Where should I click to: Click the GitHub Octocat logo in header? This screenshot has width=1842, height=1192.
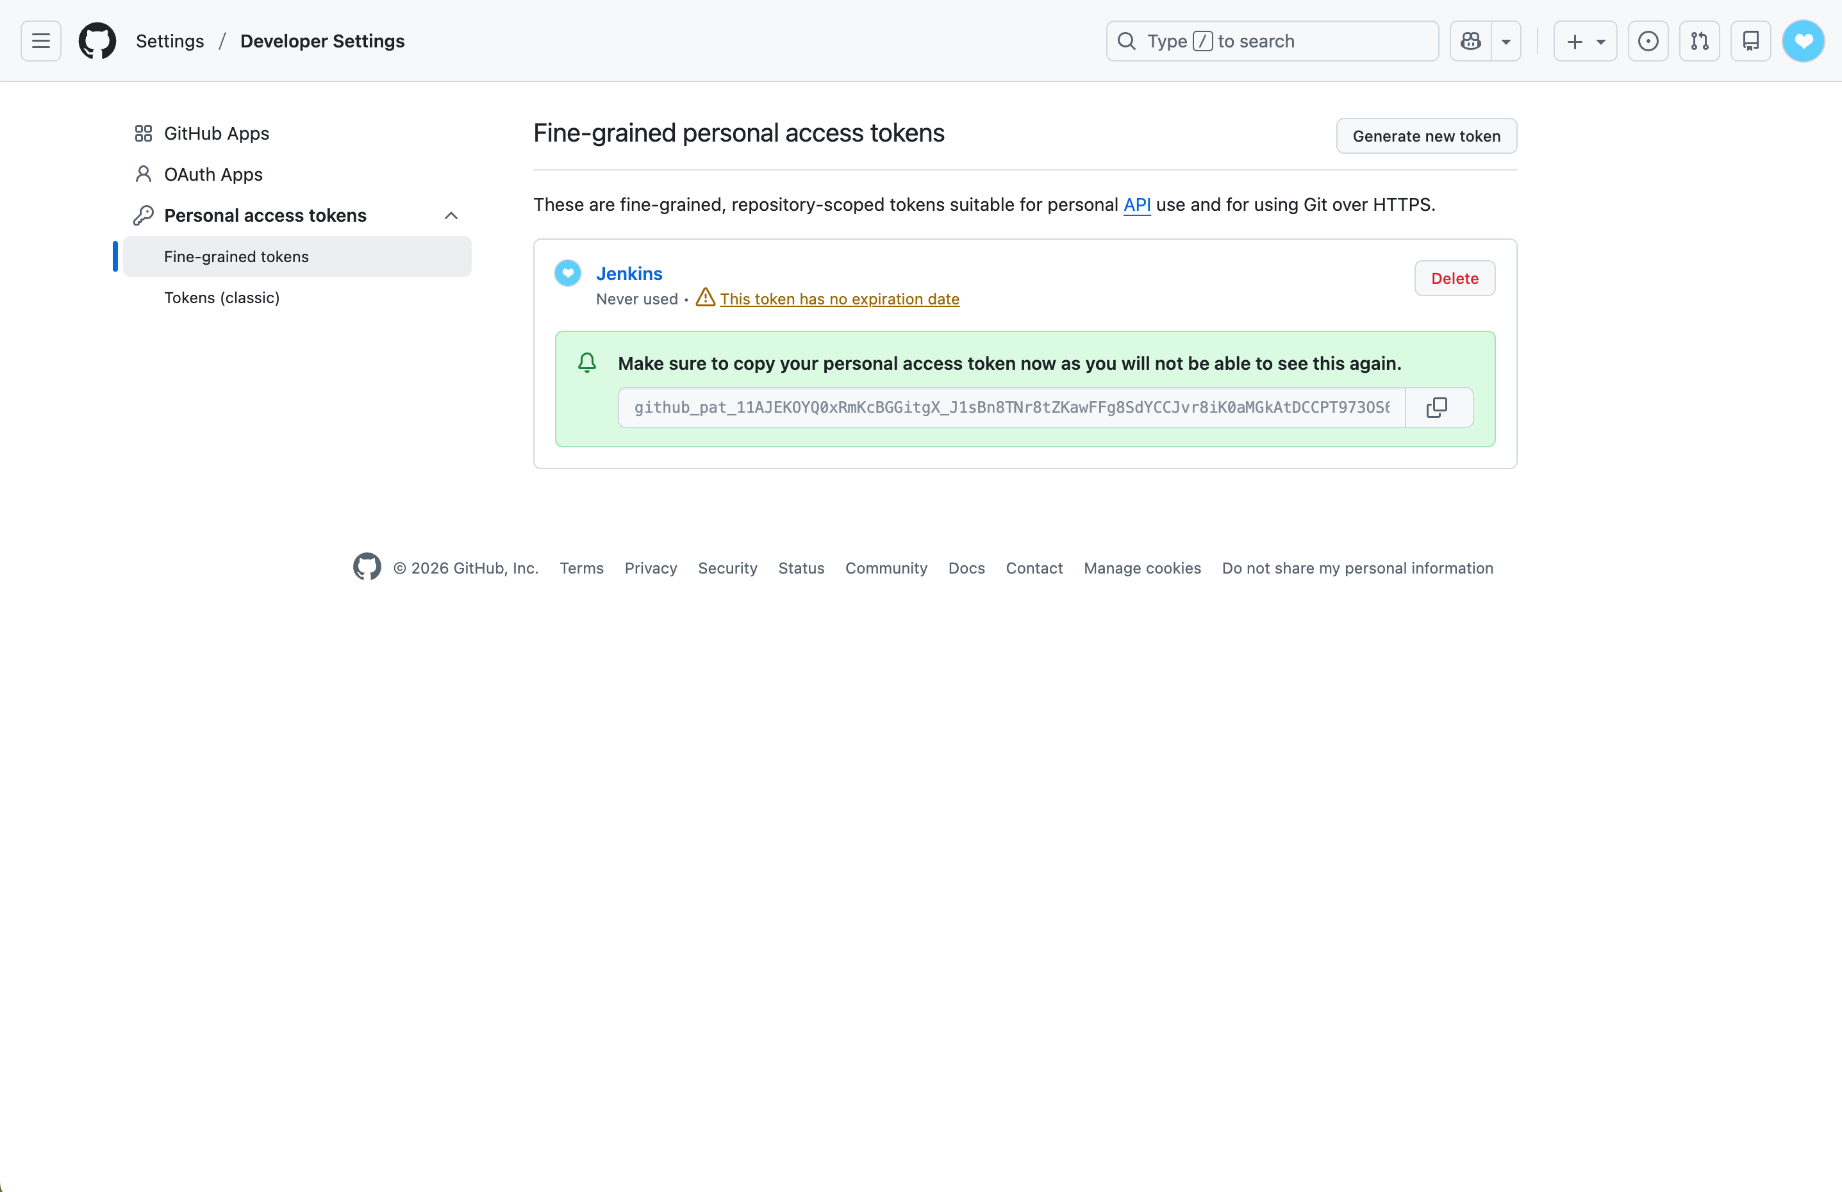97,41
